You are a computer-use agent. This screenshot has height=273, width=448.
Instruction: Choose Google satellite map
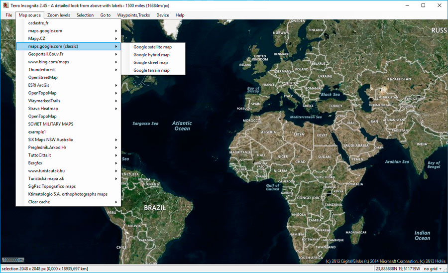click(x=153, y=47)
